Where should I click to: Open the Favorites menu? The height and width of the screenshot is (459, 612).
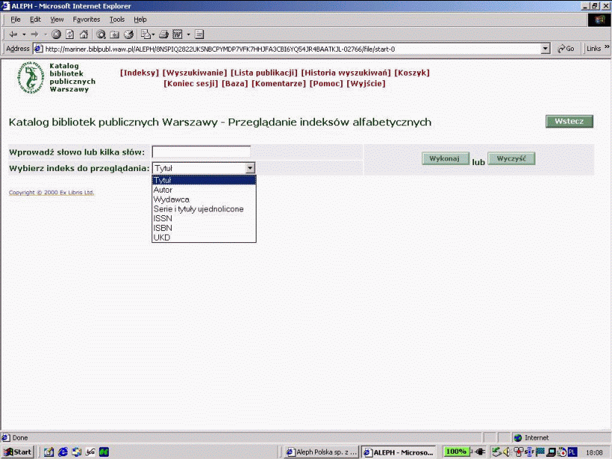tap(86, 19)
